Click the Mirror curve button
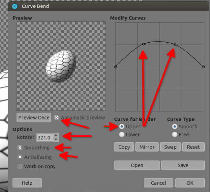 pyautogui.click(x=147, y=147)
